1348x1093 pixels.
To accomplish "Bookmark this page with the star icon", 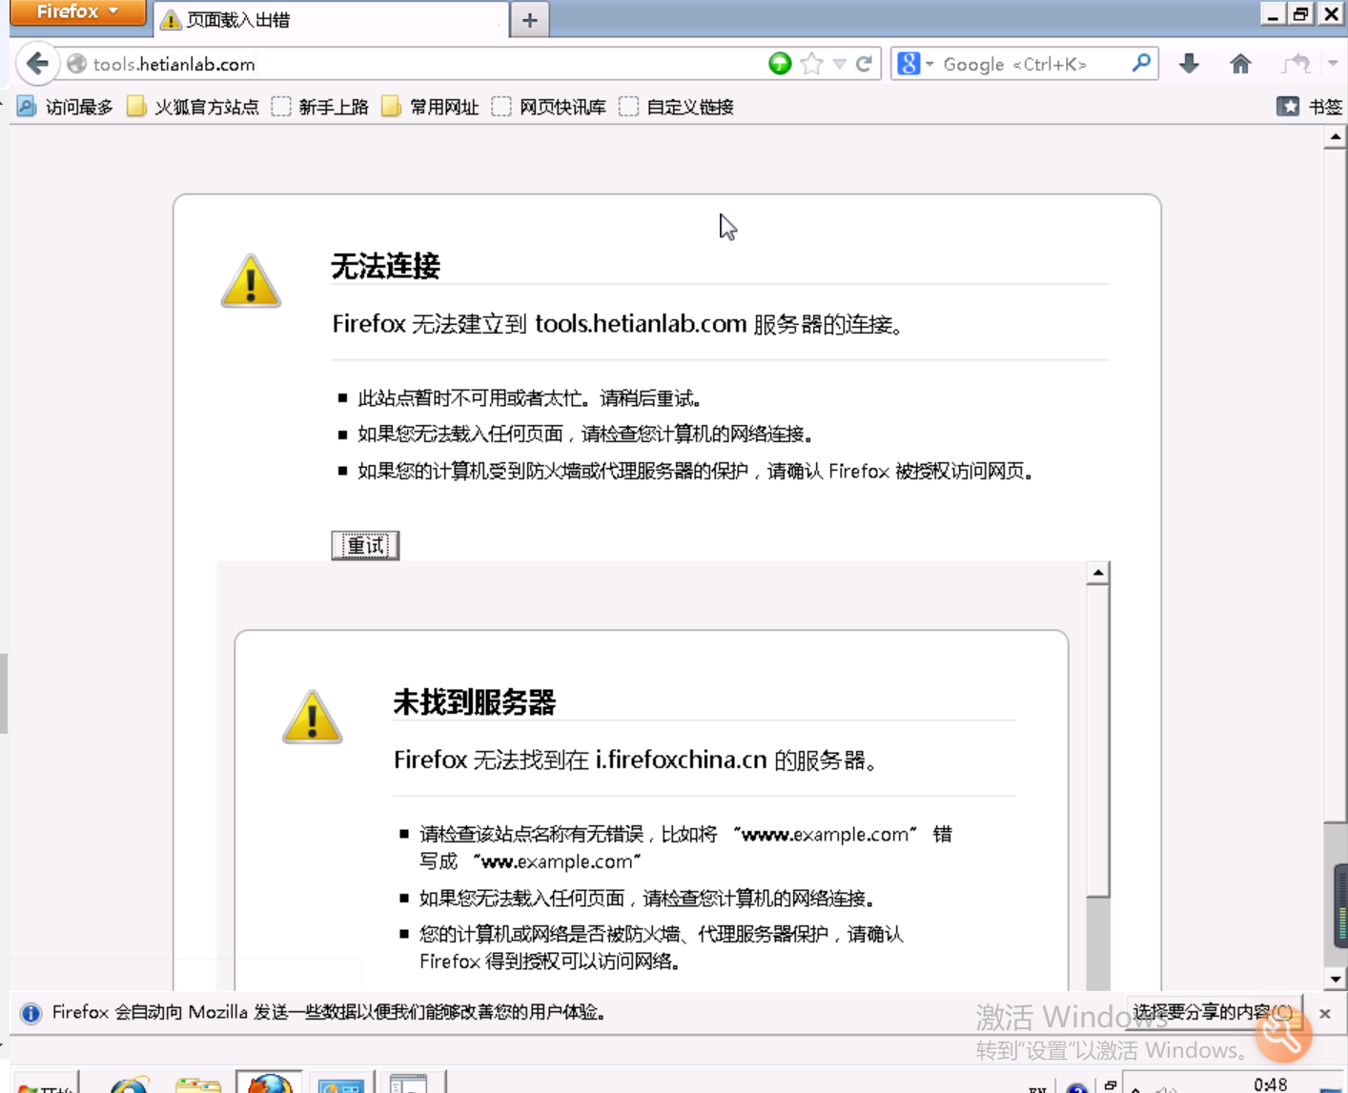I will click(811, 64).
